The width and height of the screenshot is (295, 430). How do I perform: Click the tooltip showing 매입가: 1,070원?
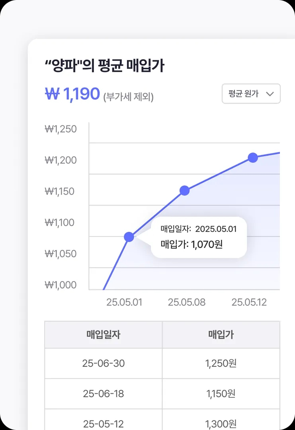[199, 237]
